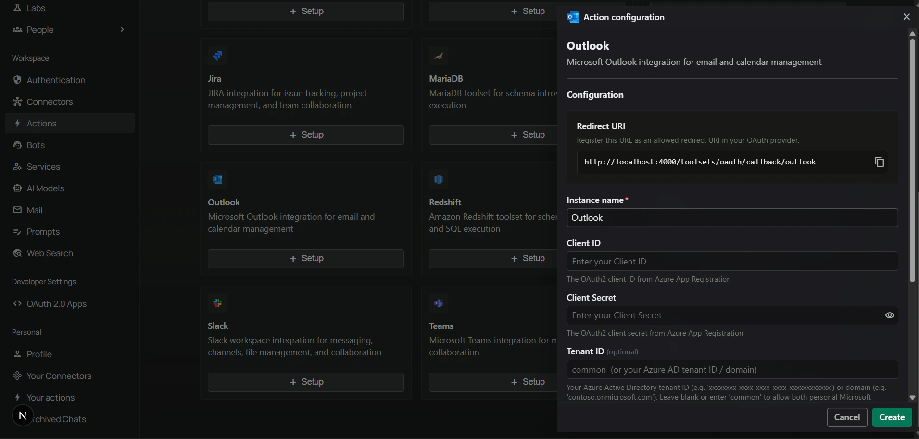Click the Instance name input field
The width and height of the screenshot is (919, 439).
[732, 218]
